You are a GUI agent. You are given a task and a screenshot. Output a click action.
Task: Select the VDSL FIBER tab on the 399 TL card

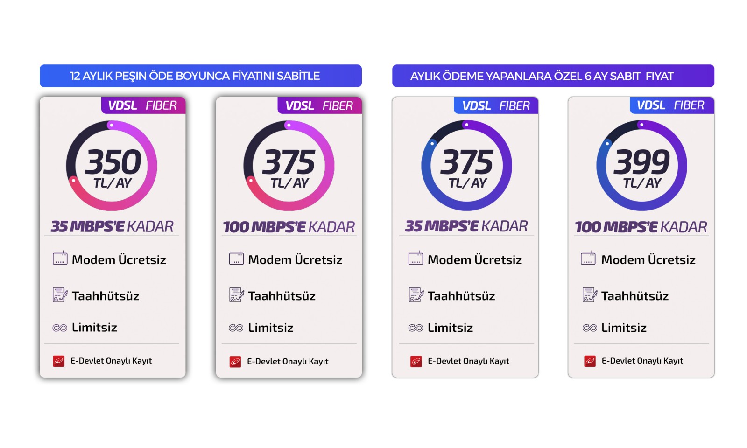point(671,105)
